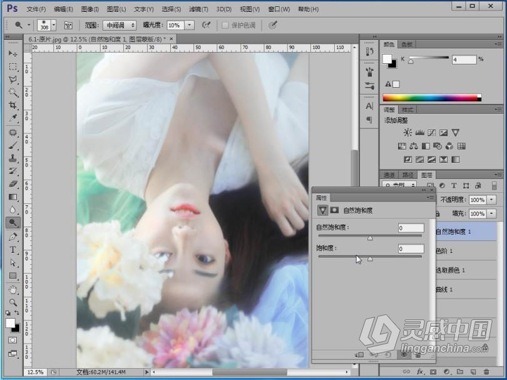Open the tool preset picker arrow
507x380 pixels.
pos(29,25)
